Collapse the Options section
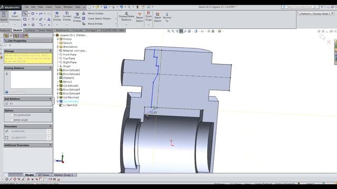This screenshot has width=337, height=189. (51, 110)
